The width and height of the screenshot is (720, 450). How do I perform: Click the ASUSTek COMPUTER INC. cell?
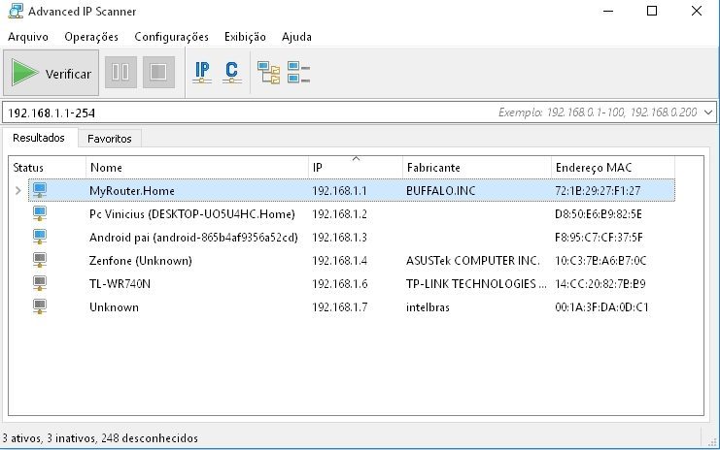point(472,261)
